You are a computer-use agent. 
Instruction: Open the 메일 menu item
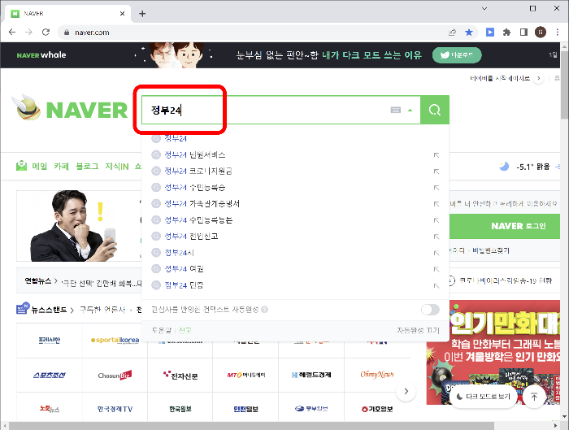pos(40,166)
